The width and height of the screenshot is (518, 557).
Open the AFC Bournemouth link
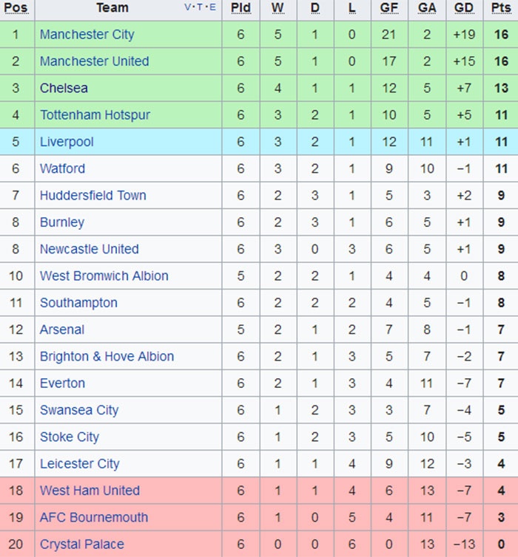pyautogui.click(x=93, y=518)
